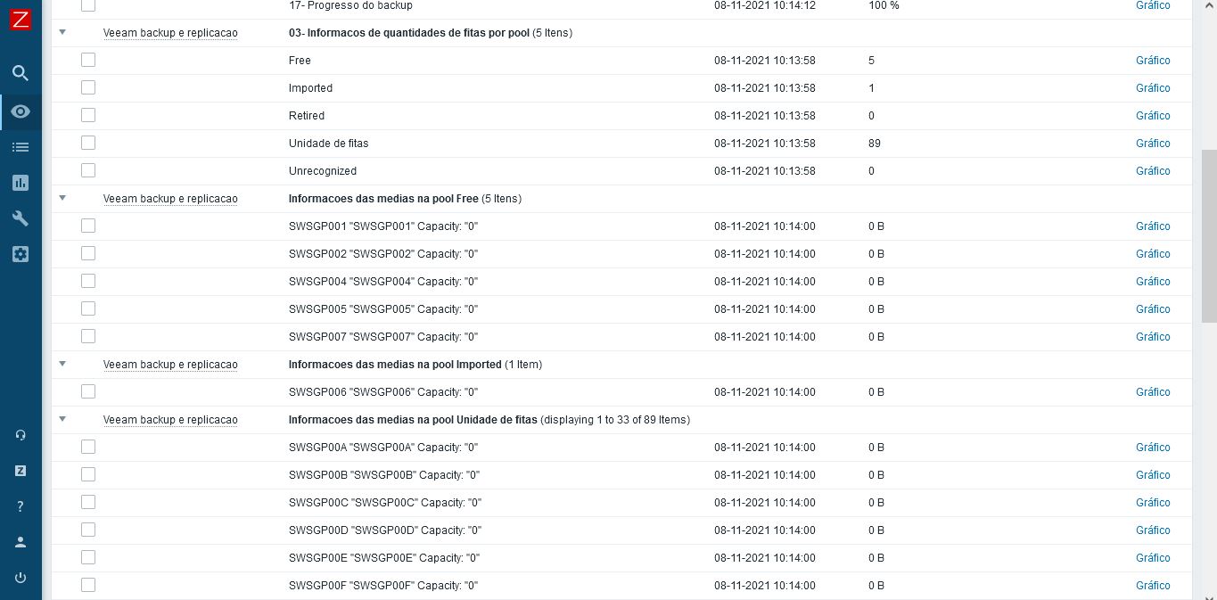Open Configuration wrench icon in sidebar
Image resolution: width=1217 pixels, height=600 pixels.
click(x=21, y=218)
